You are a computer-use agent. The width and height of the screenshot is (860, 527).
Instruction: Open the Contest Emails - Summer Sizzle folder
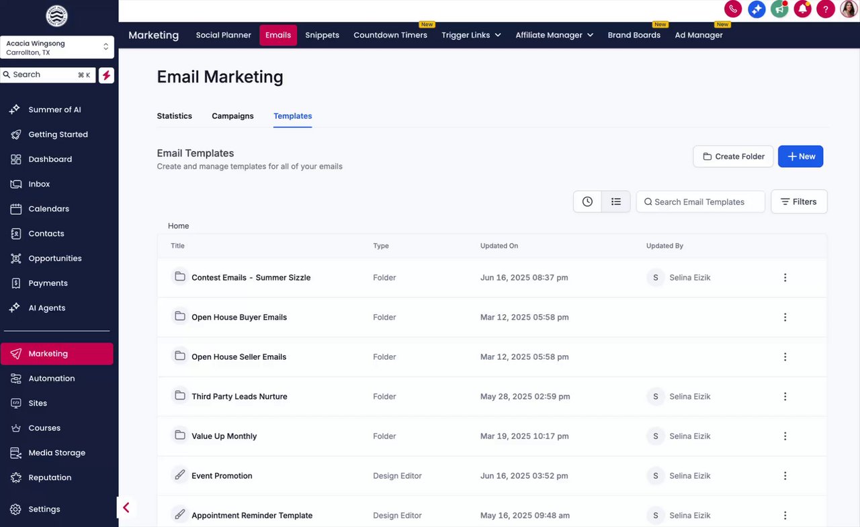point(251,277)
